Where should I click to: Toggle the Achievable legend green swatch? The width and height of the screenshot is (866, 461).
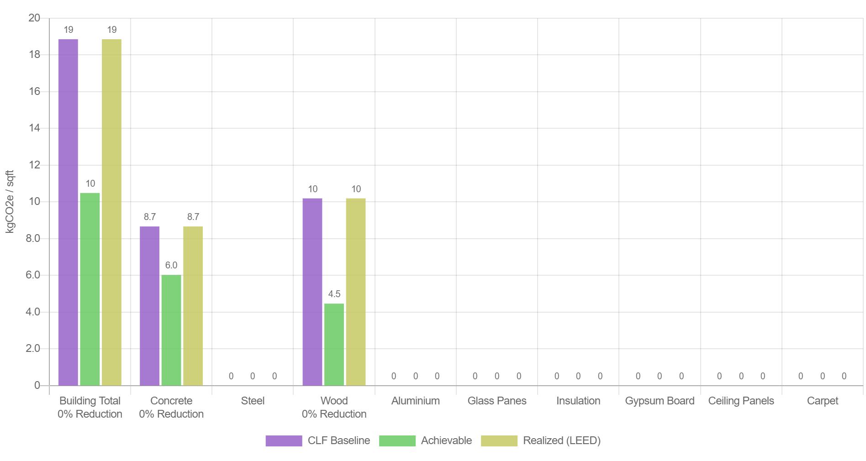pos(397,440)
